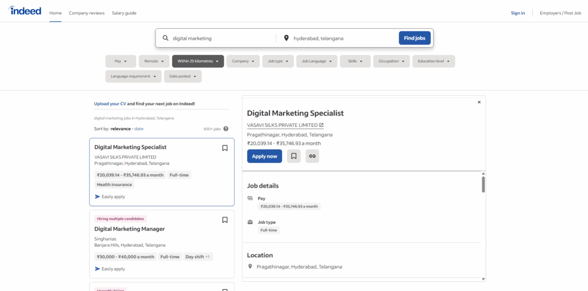The height and width of the screenshot is (291, 588).
Task: Open the Language requirement filter
Action: click(133, 76)
